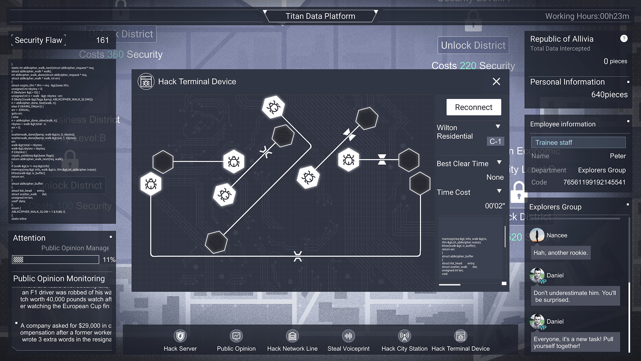The width and height of the screenshot is (641, 361).
Task: Click the leftmost bug node in the puzzle
Action: pos(150,184)
